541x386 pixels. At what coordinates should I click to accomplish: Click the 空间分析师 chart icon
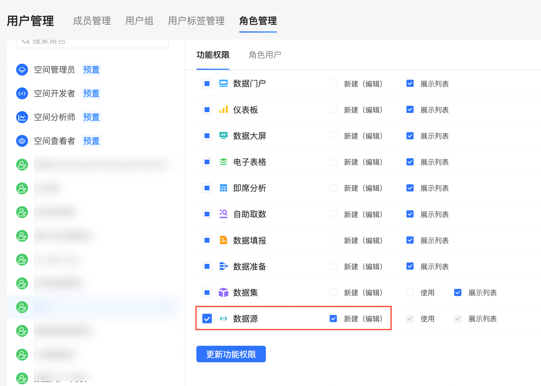(22, 117)
